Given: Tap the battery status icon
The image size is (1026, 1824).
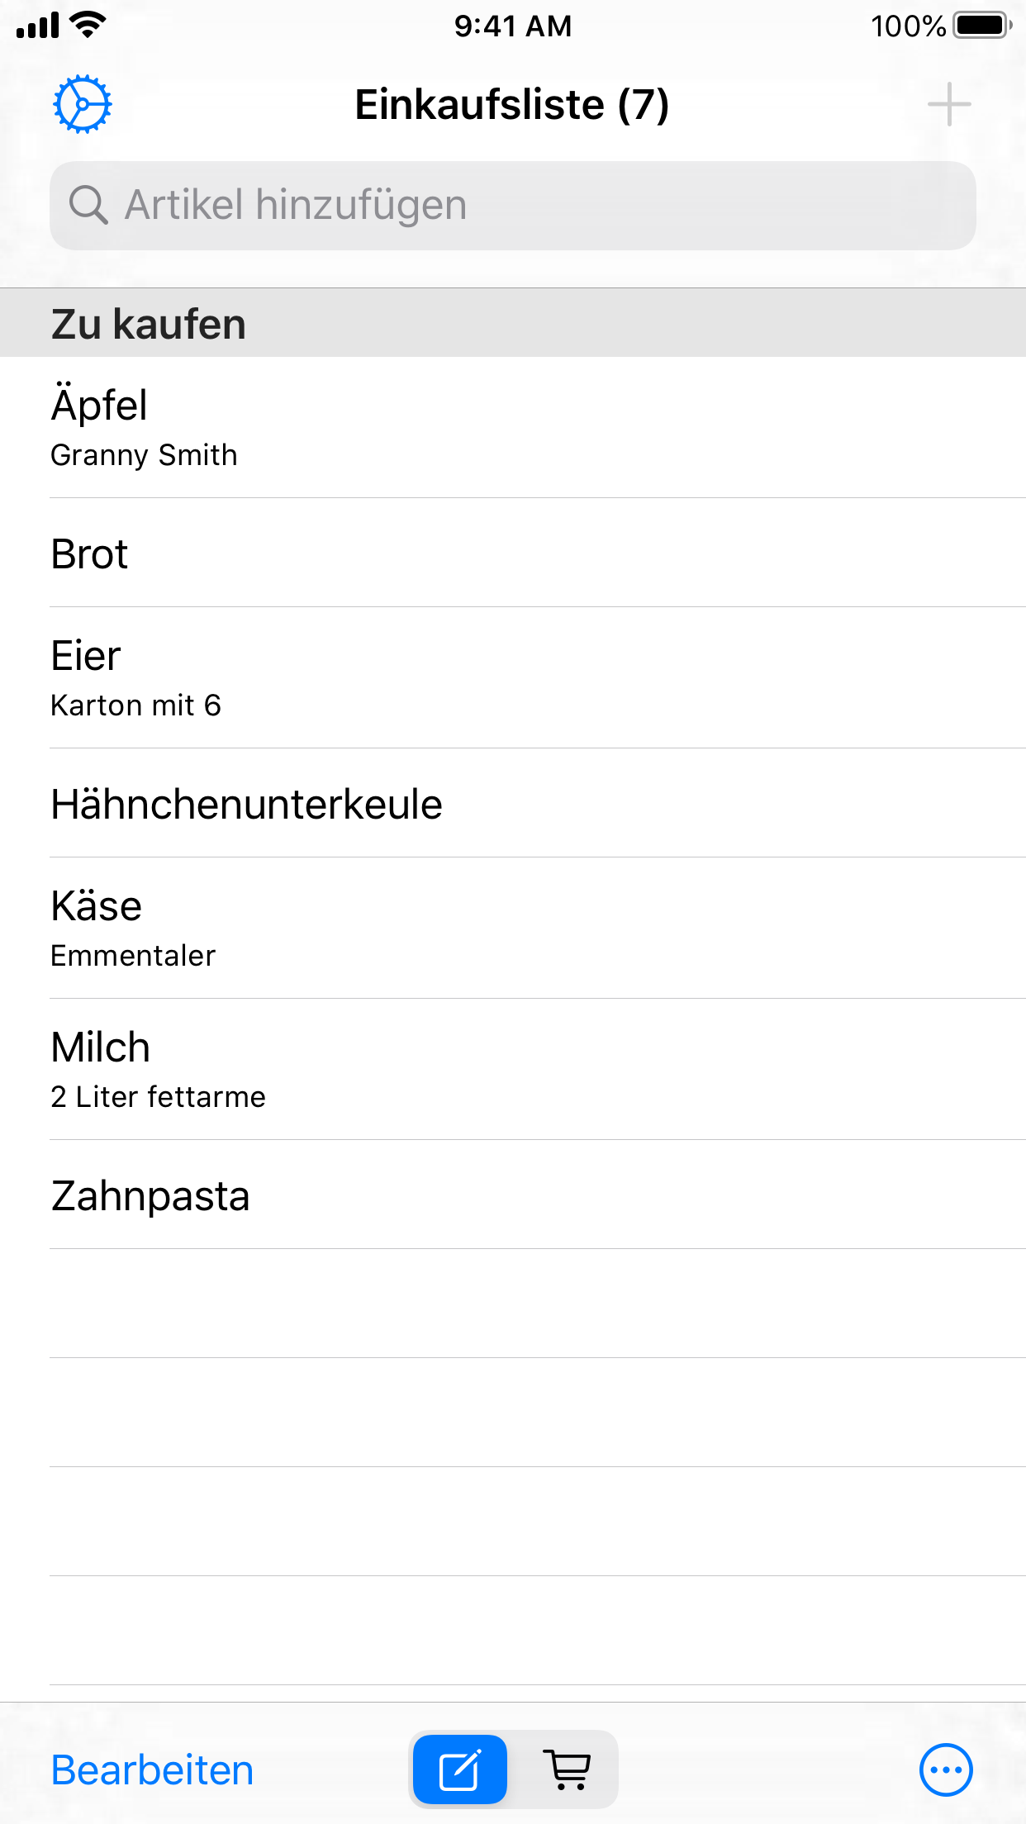Looking at the screenshot, I should (981, 26).
